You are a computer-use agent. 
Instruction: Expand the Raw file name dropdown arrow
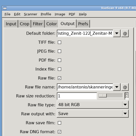pyautogui.click(x=117, y=87)
